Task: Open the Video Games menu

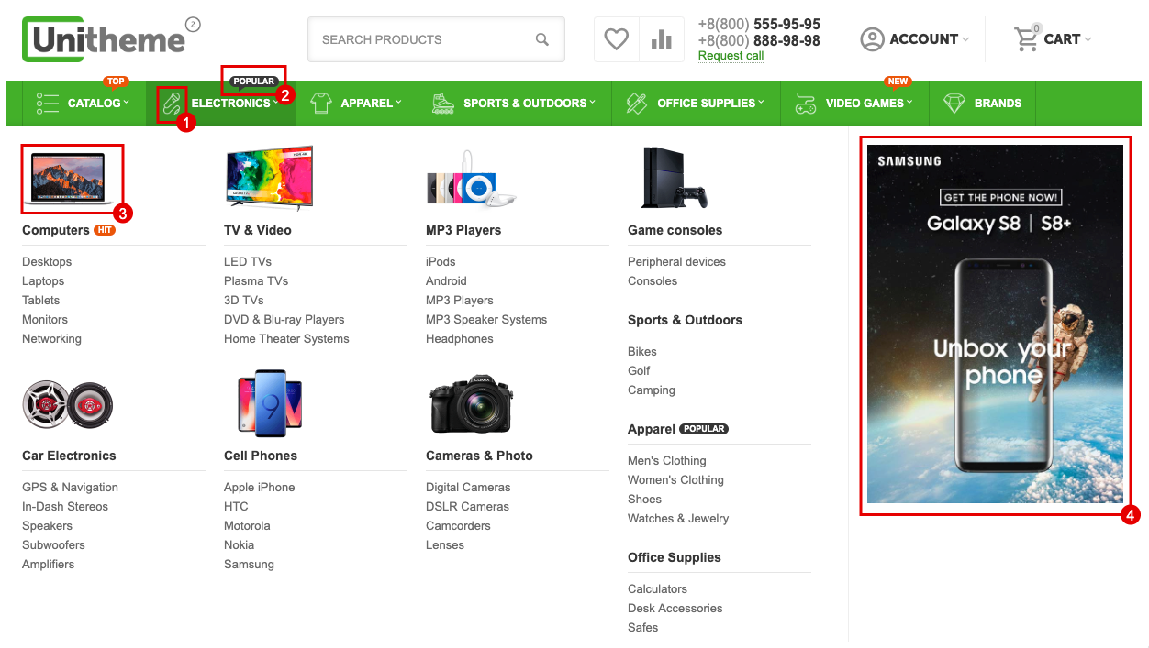Action: [x=854, y=103]
